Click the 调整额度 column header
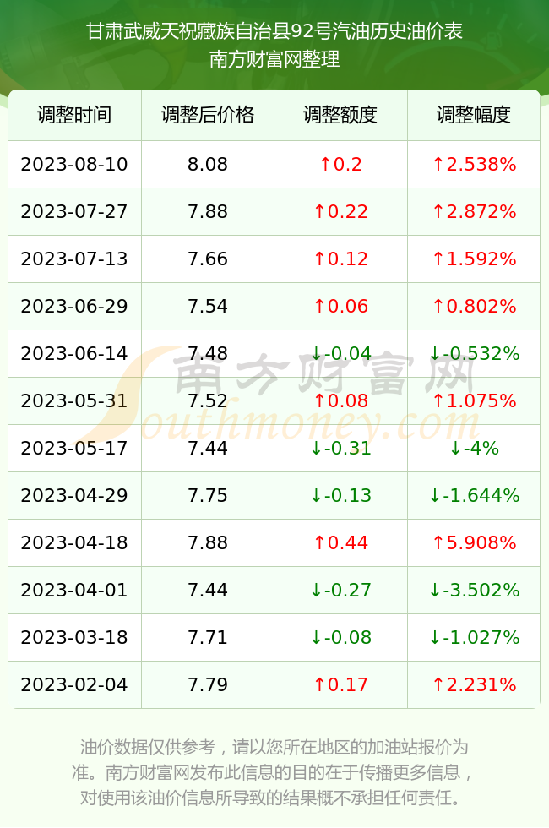549x828 pixels. [340, 115]
